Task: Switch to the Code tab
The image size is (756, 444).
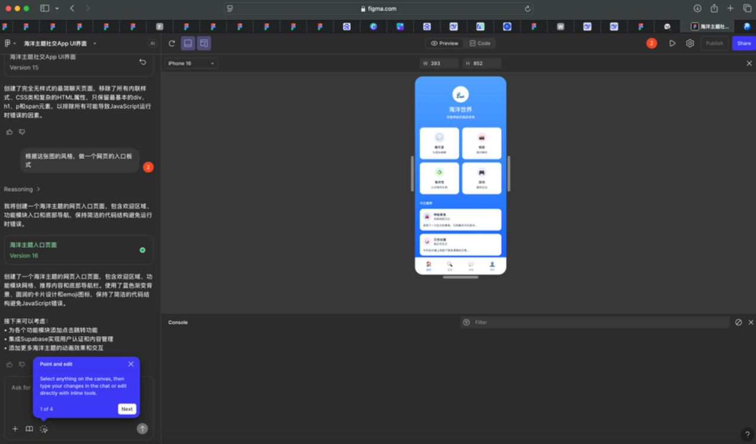Action: [480, 43]
